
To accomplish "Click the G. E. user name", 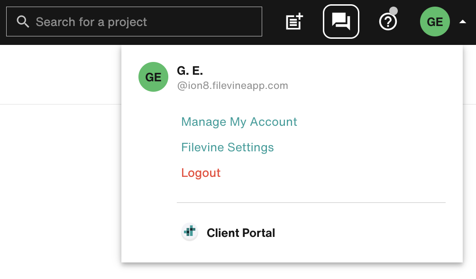I will [190, 71].
